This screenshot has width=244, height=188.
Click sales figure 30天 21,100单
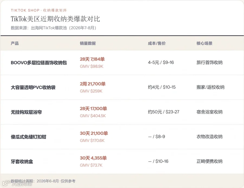94,133
